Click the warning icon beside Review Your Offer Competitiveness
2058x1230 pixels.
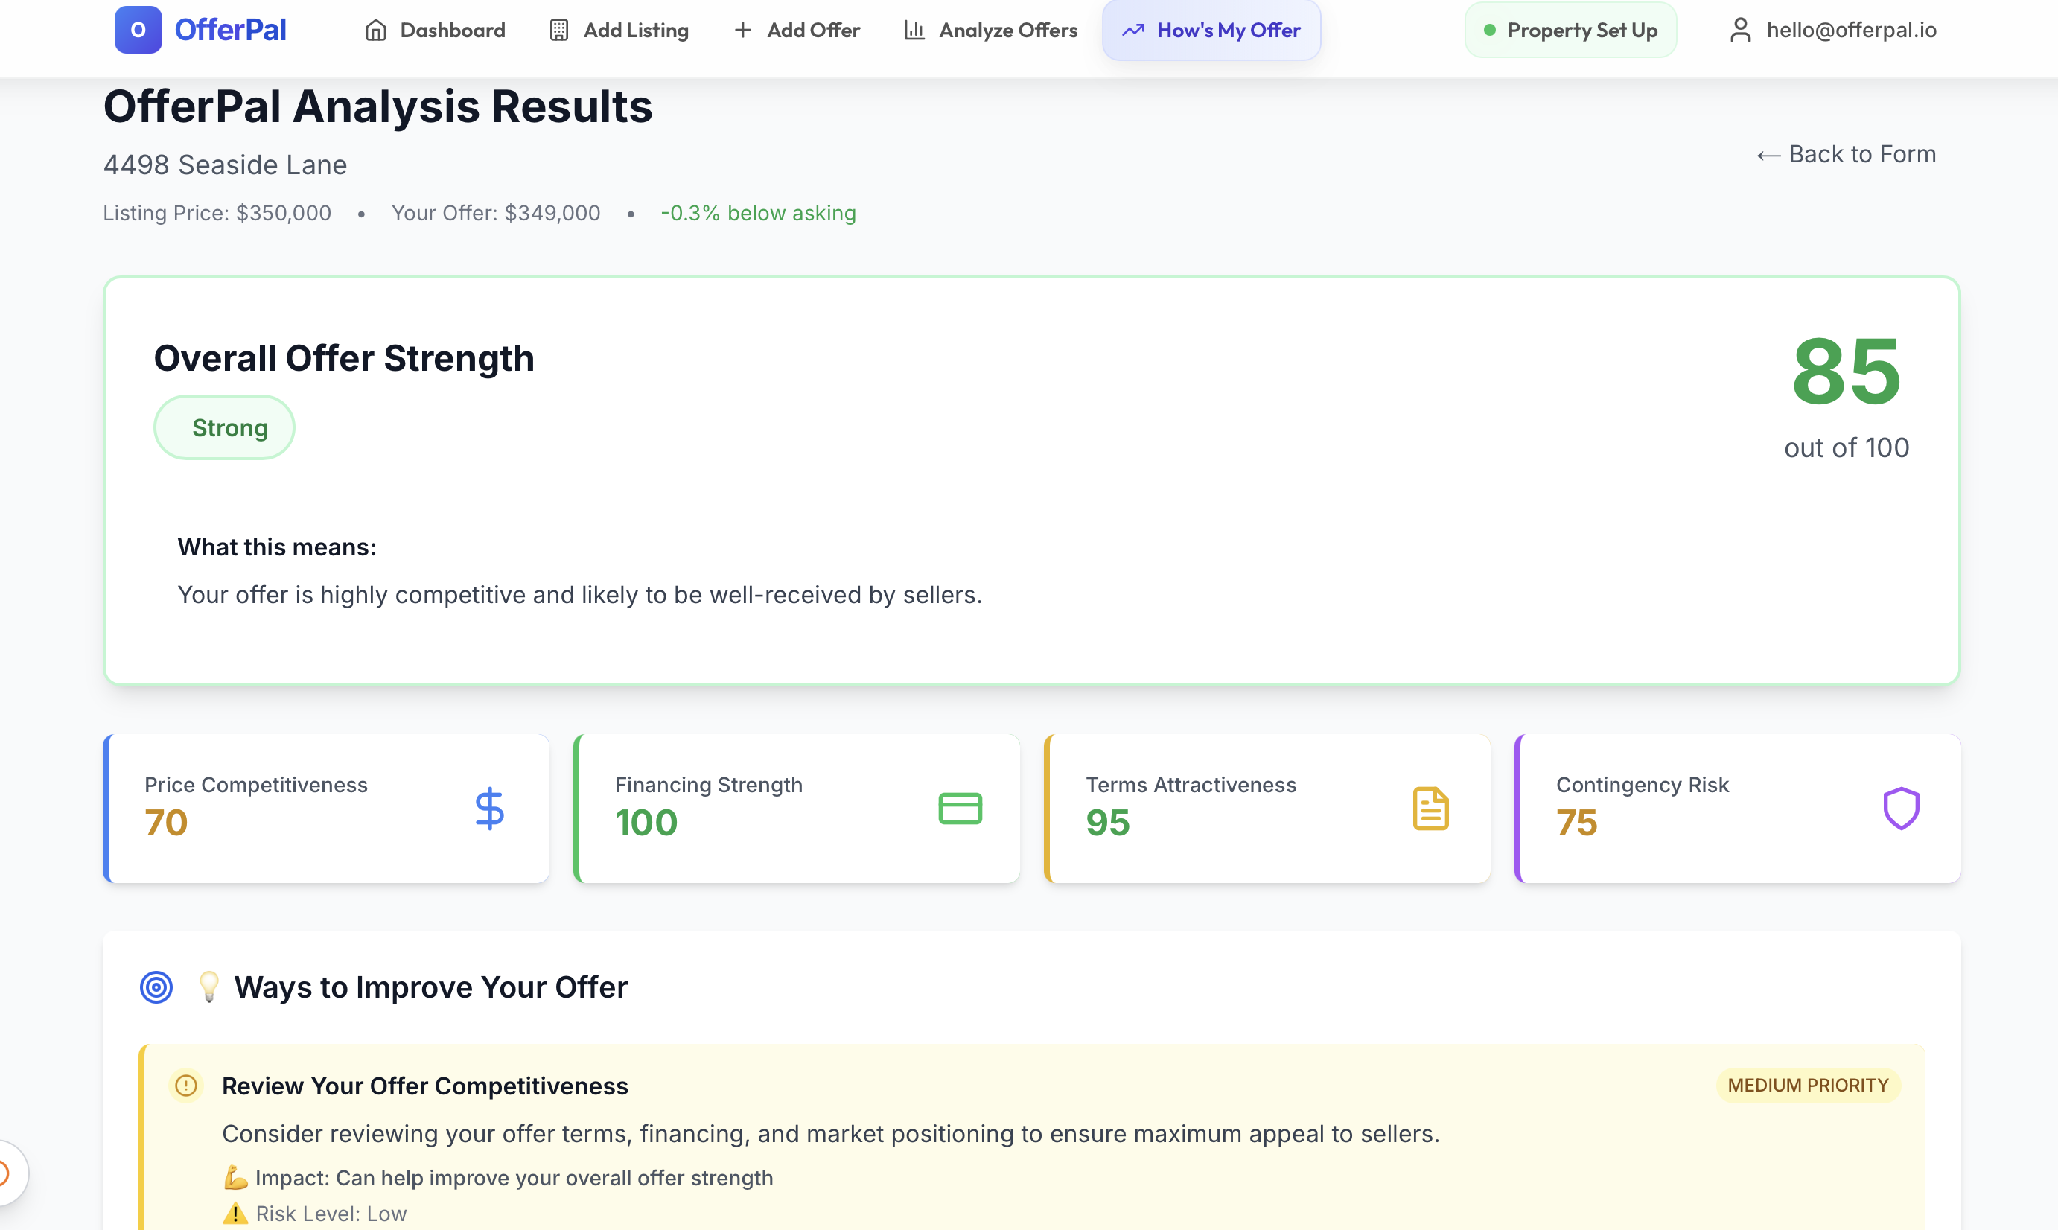click(x=185, y=1086)
